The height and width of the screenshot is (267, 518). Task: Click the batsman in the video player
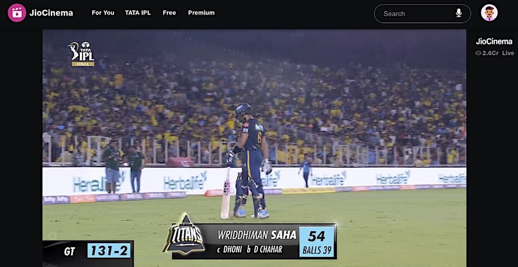250,161
